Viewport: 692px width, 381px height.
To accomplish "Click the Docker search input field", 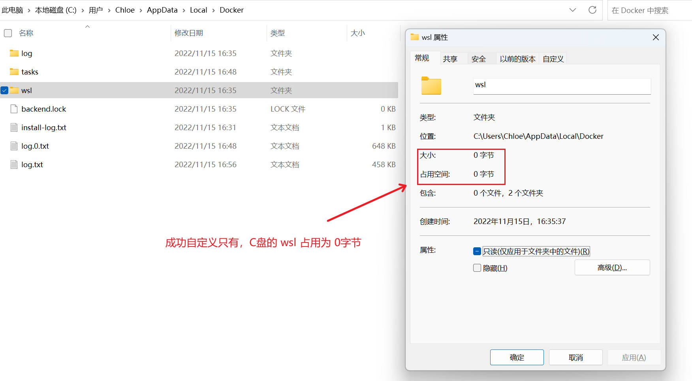I will point(648,10).
